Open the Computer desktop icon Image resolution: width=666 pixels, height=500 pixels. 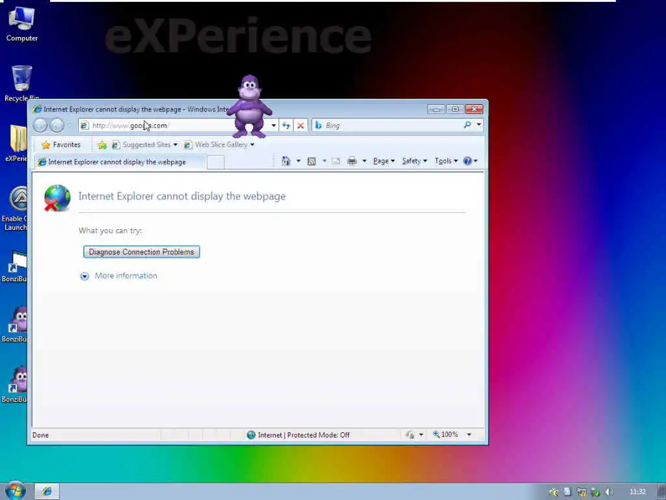21,24
